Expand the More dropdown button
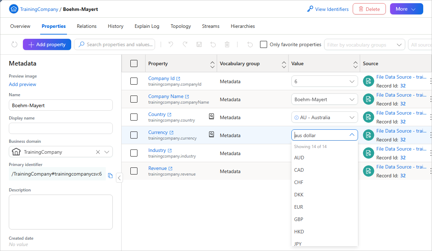The image size is (432, 251). pyautogui.click(x=407, y=9)
